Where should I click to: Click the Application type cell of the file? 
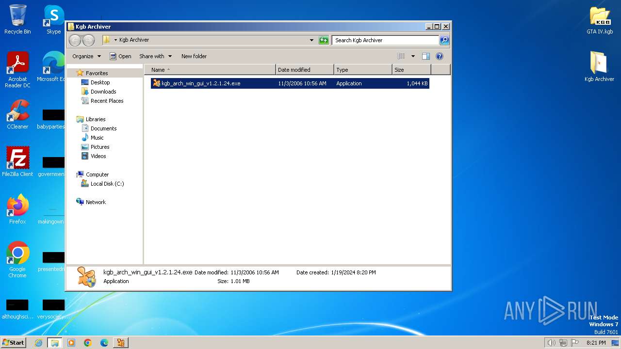click(x=349, y=83)
